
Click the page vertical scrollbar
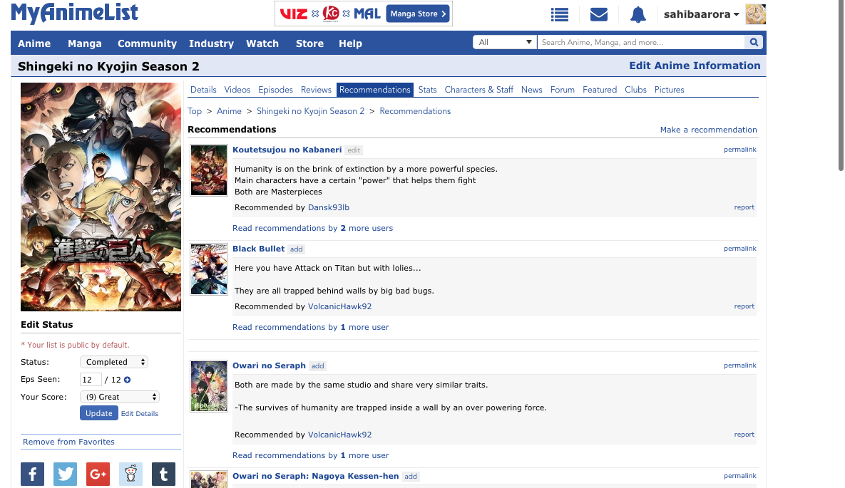841,86
